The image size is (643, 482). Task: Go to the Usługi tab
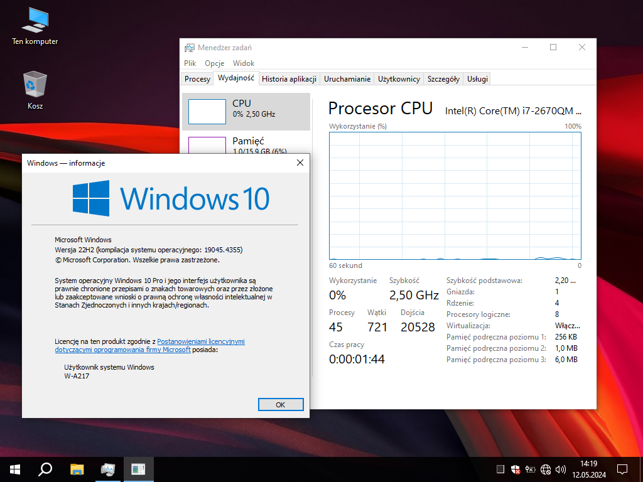[x=477, y=79]
